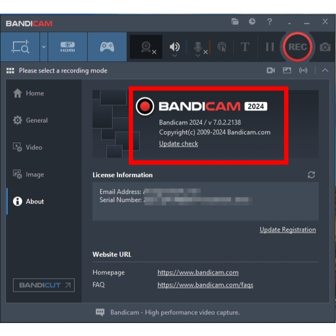The height and width of the screenshot is (336, 336).
Task: Select HDMI device recording mode
Action: [x=68, y=47]
